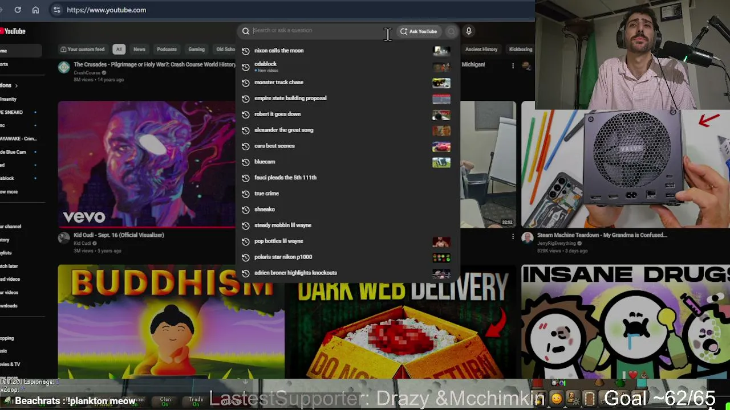Open options menu for the Michigan video
Image resolution: width=730 pixels, height=410 pixels.
pyautogui.click(x=513, y=66)
